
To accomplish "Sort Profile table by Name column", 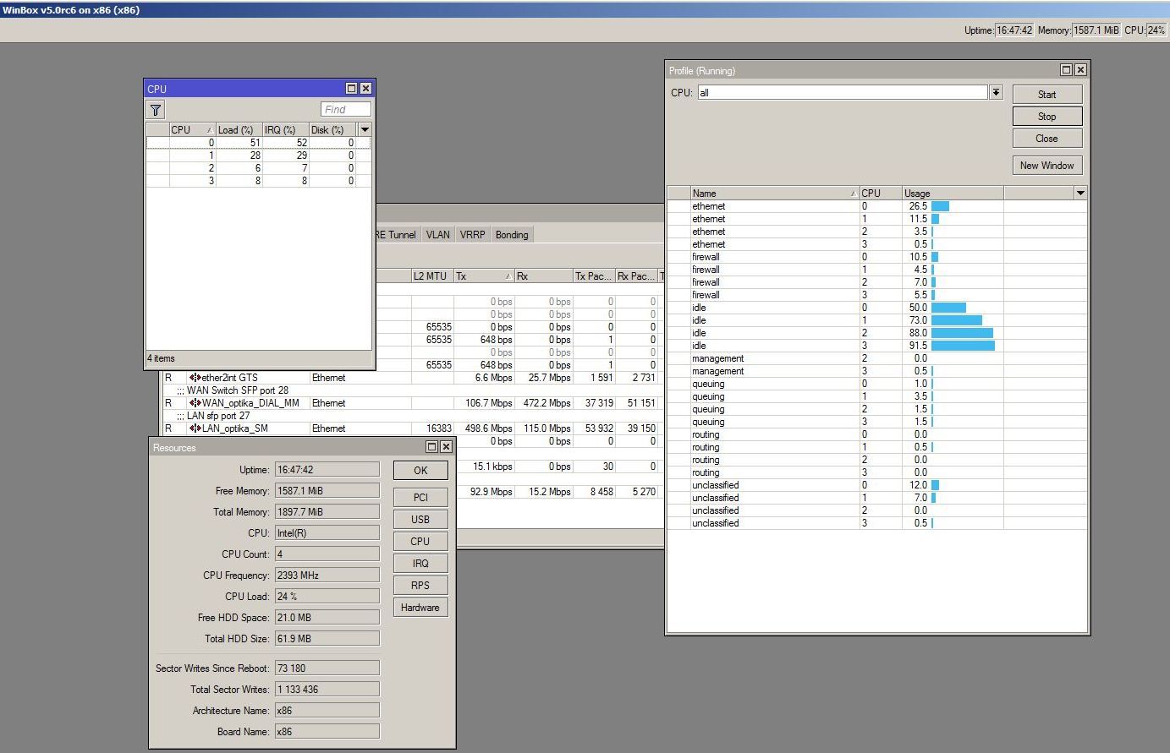I will click(774, 193).
